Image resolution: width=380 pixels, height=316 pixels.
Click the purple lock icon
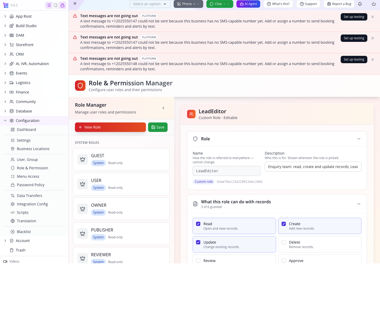63,5
